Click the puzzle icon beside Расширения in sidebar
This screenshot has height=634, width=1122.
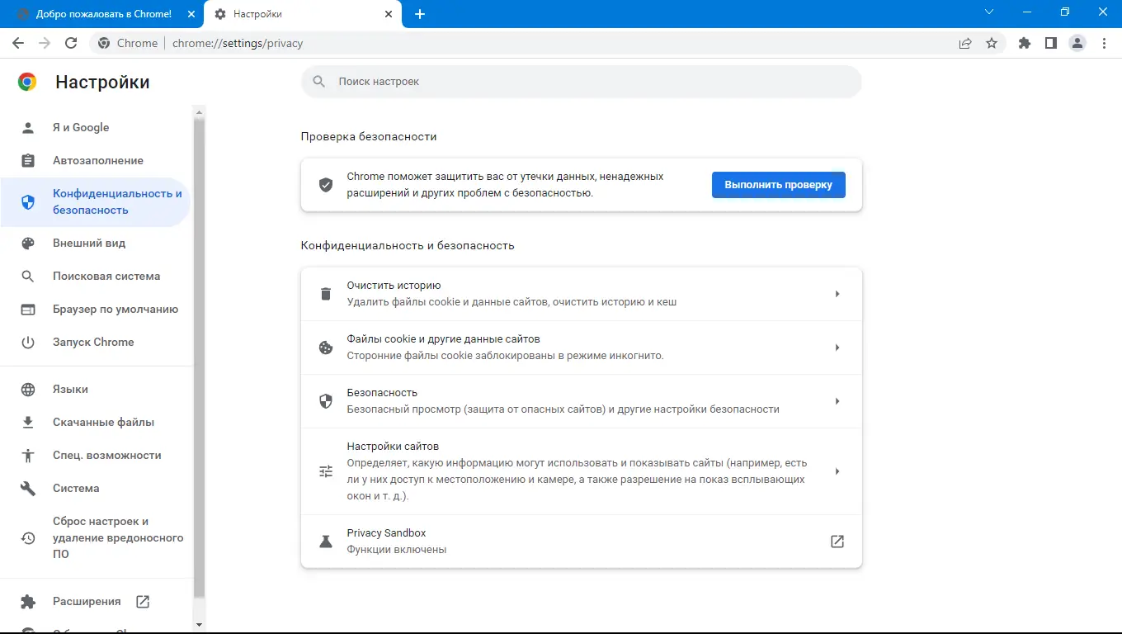pyautogui.click(x=28, y=601)
